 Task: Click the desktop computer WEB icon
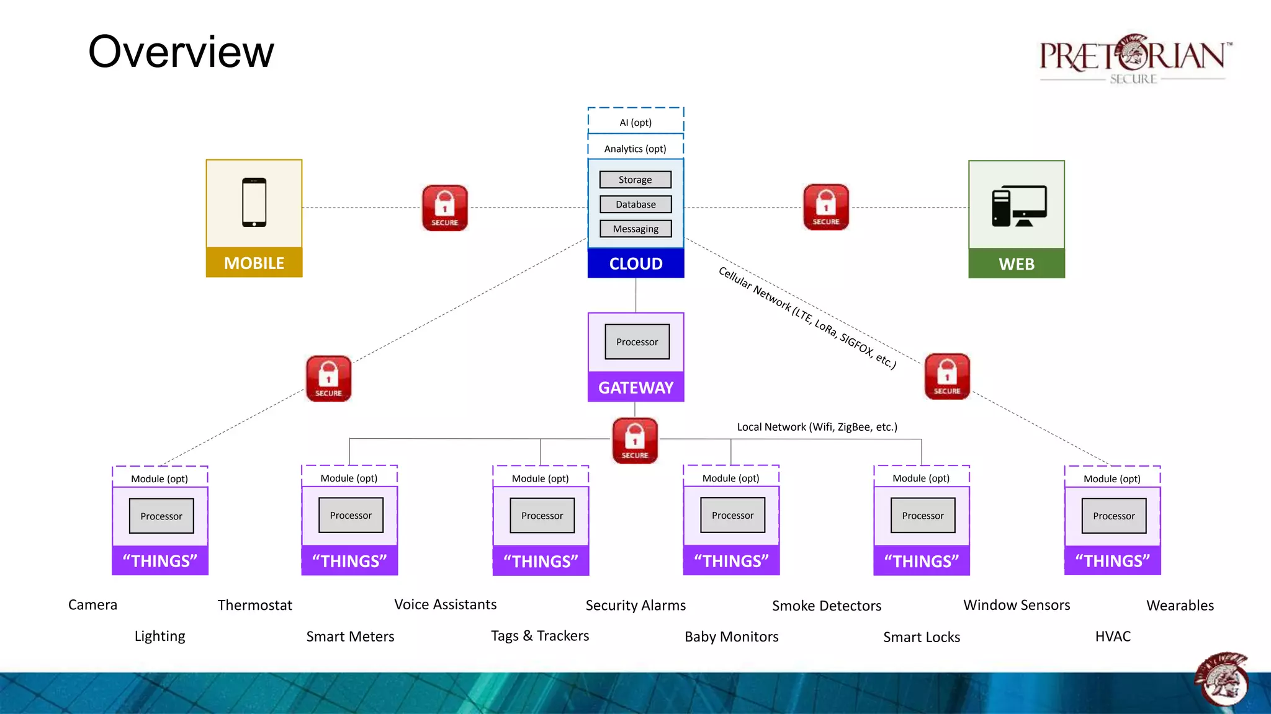click(1018, 206)
